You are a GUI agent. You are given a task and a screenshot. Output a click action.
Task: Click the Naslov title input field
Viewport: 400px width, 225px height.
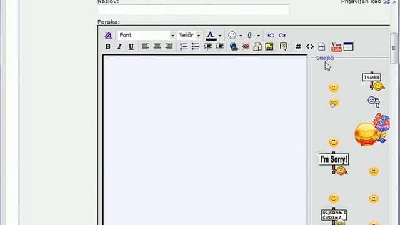pyautogui.click(x=193, y=9)
